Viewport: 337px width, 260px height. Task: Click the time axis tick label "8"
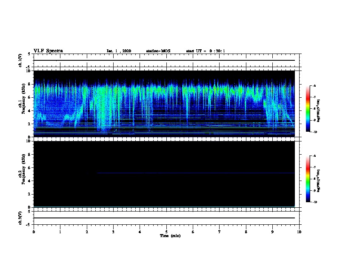point(246,232)
